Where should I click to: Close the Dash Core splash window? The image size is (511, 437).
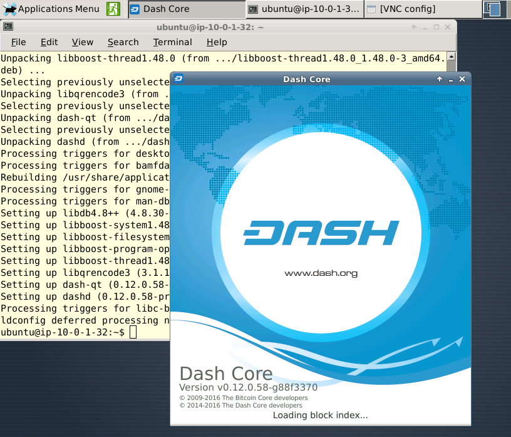pyautogui.click(x=462, y=79)
